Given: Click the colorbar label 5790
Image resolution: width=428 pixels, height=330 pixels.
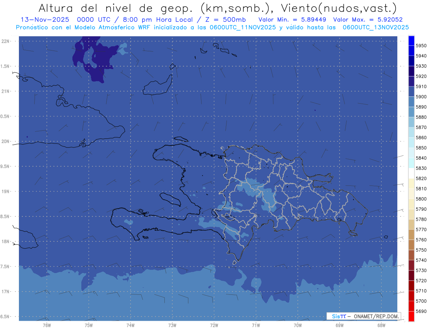Looking at the screenshot, I should 421,209.
